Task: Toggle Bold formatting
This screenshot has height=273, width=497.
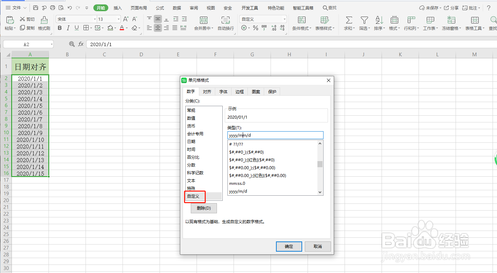Action: coord(60,28)
